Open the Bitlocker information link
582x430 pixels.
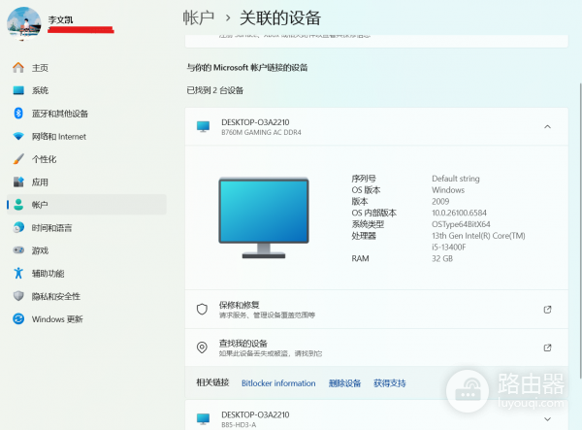tap(278, 383)
